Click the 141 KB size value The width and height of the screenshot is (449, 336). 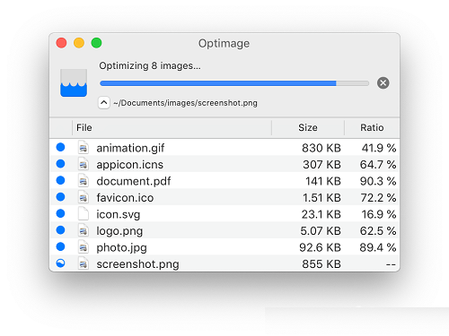(x=323, y=181)
